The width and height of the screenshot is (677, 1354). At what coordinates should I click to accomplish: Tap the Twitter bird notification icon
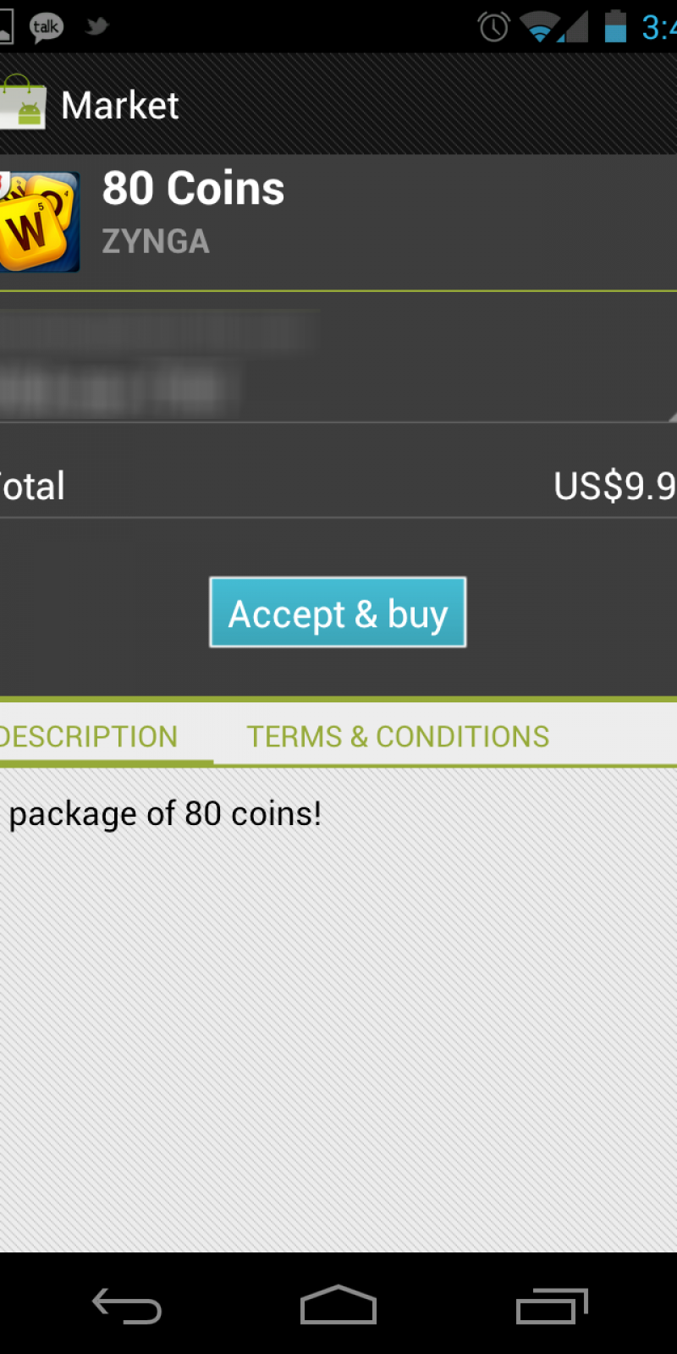tap(96, 26)
